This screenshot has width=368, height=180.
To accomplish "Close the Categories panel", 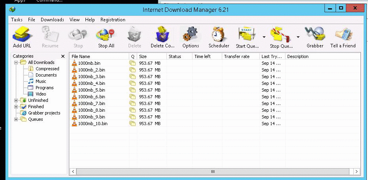I will pos(63,56).
